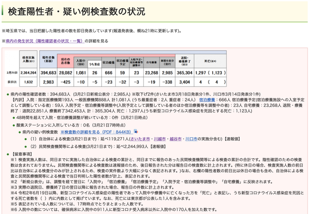
Task: Select the 666 table cell
Action: 109,73
